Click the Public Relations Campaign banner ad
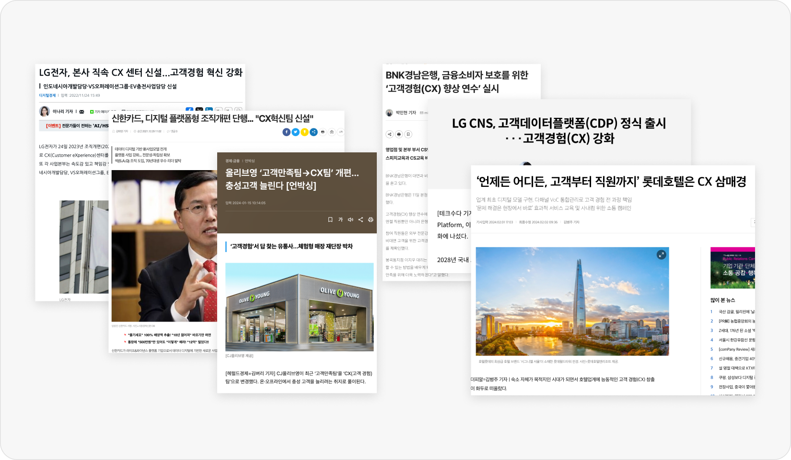 coord(733,267)
